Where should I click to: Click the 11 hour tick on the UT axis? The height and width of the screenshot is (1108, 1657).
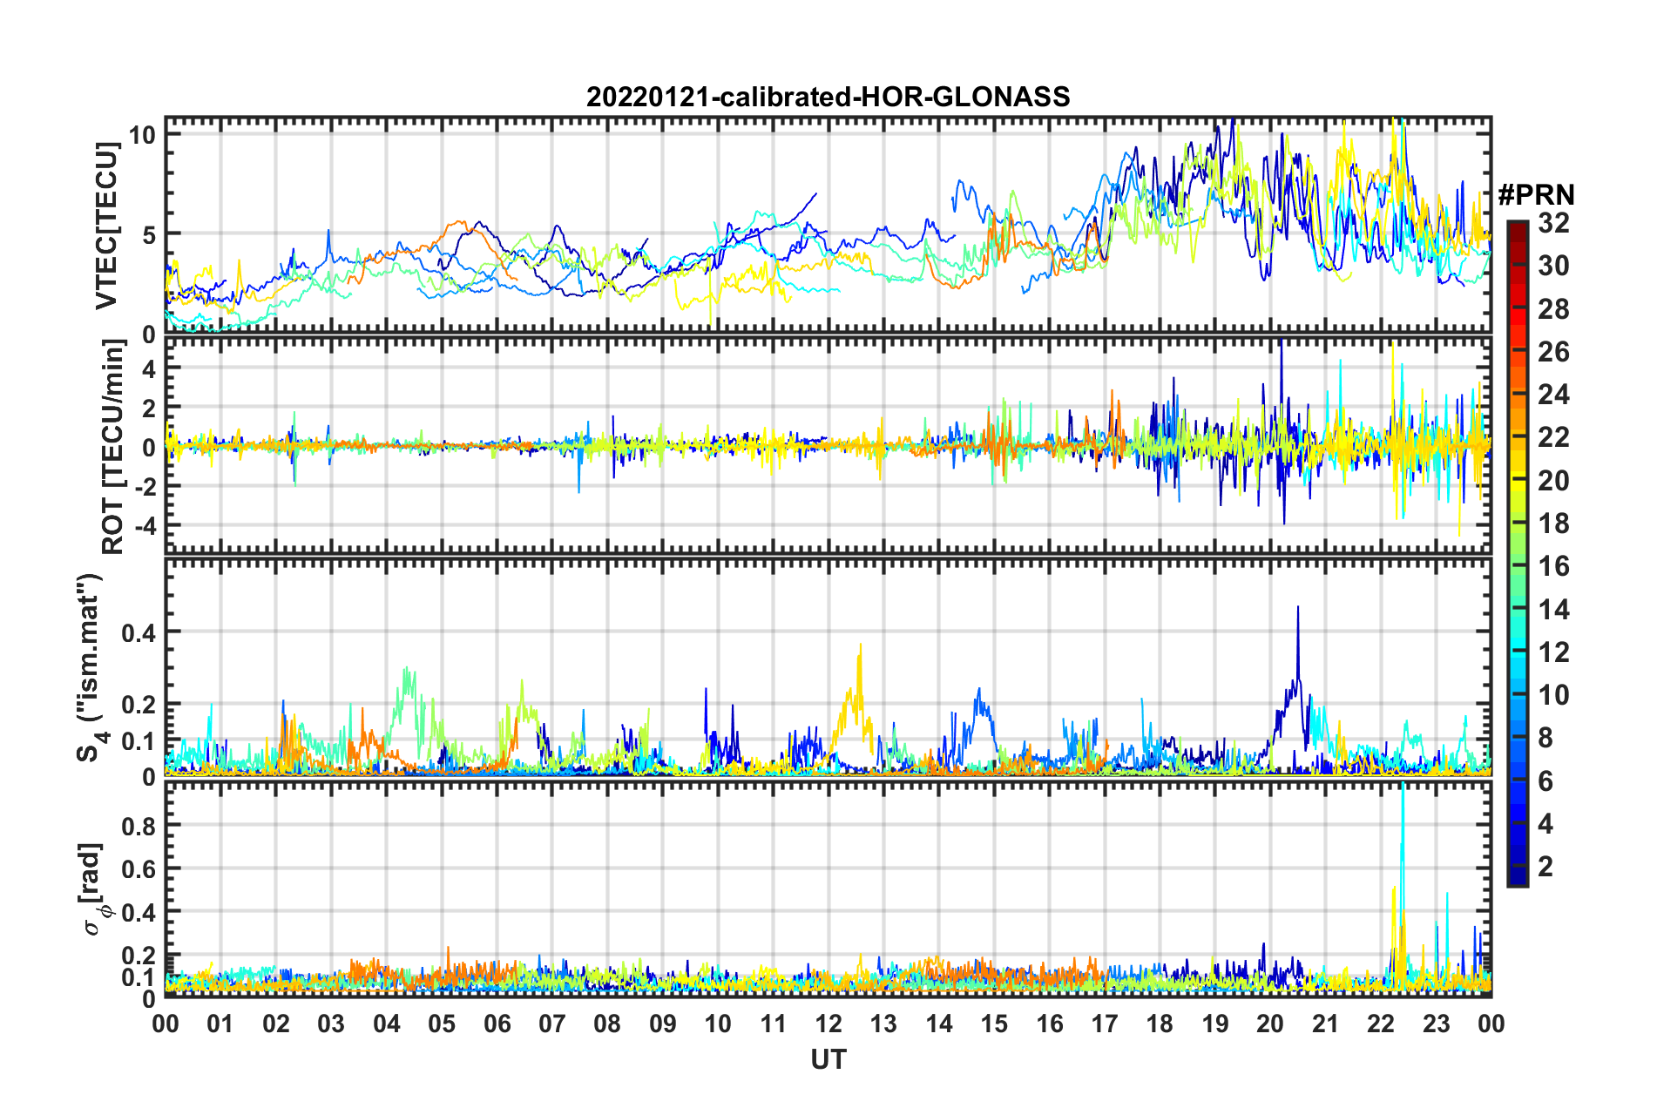774,1023
